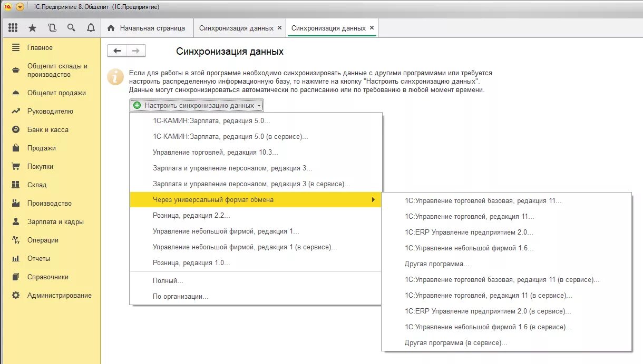Select Полный... menu entry

point(255,280)
